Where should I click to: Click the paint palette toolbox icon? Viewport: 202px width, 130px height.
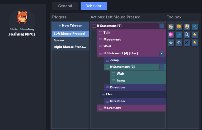click(x=171, y=27)
